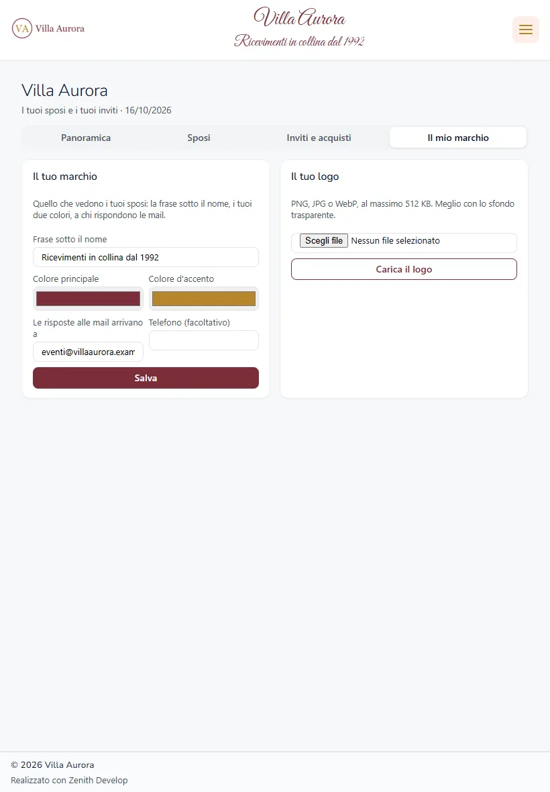Screen dimensions: 550x792
Task: Edit the Frase sotto il nome field
Action: (x=146, y=257)
